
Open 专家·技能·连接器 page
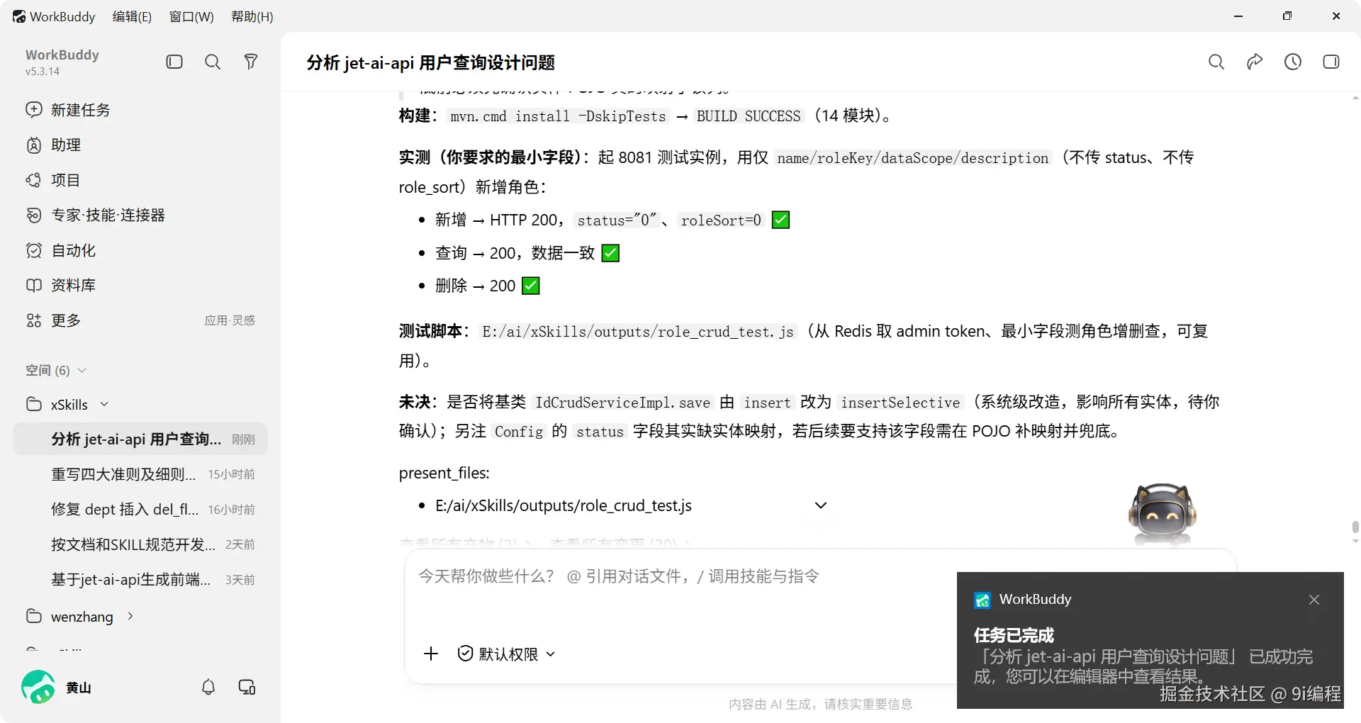(140, 215)
